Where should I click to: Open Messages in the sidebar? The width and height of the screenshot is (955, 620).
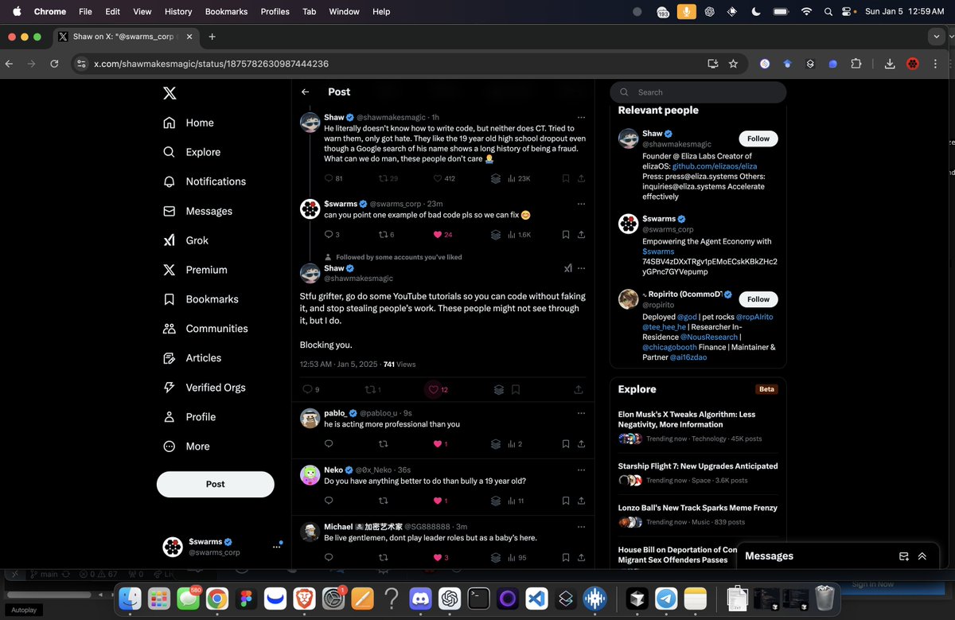(197, 211)
